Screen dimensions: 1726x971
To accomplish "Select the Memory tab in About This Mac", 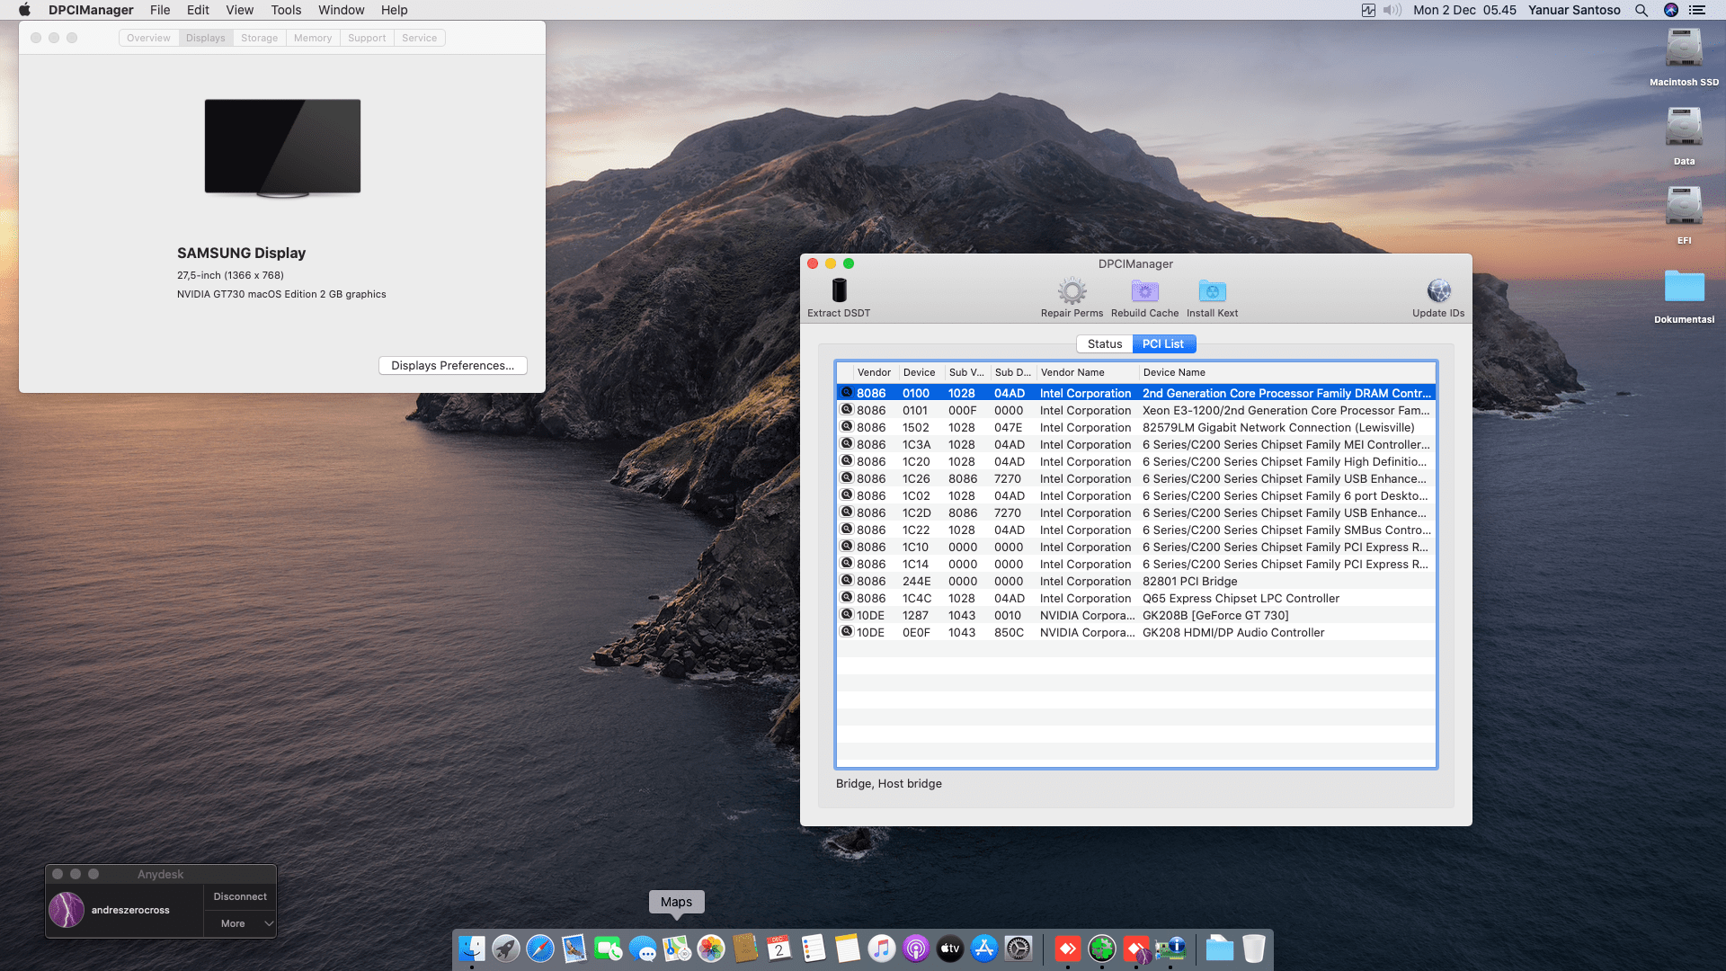I will point(313,38).
